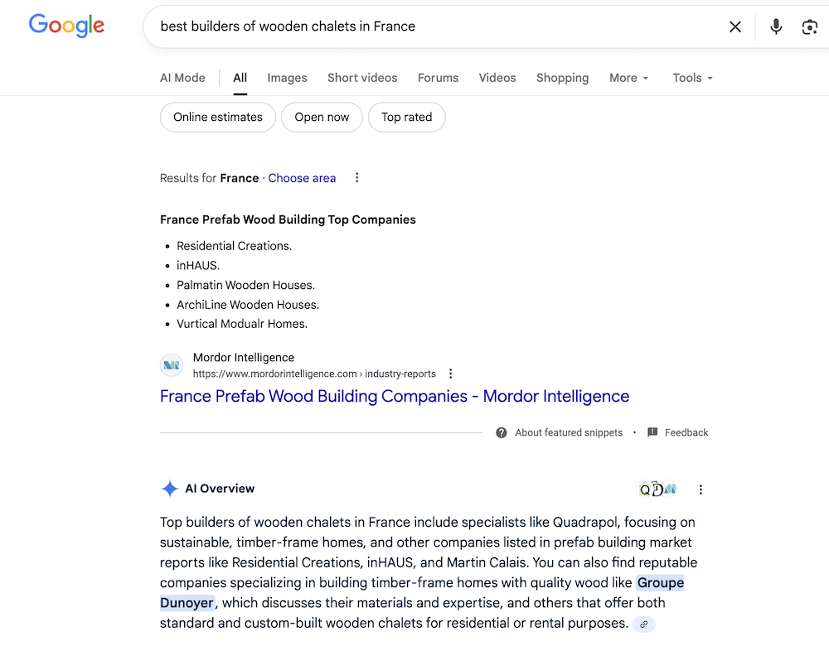The image size is (829, 651).
Task: Click the Choose area link
Action: tap(302, 178)
